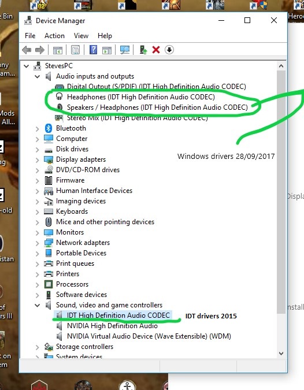This screenshot has width=304, height=390.
Task: Collapse the StevesPC root node
Action: (x=26, y=66)
